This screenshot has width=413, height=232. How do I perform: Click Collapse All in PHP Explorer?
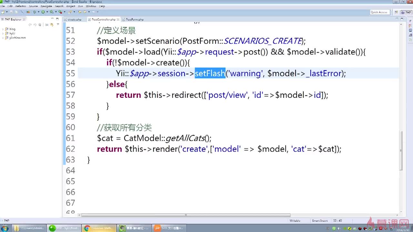click(x=47, y=25)
